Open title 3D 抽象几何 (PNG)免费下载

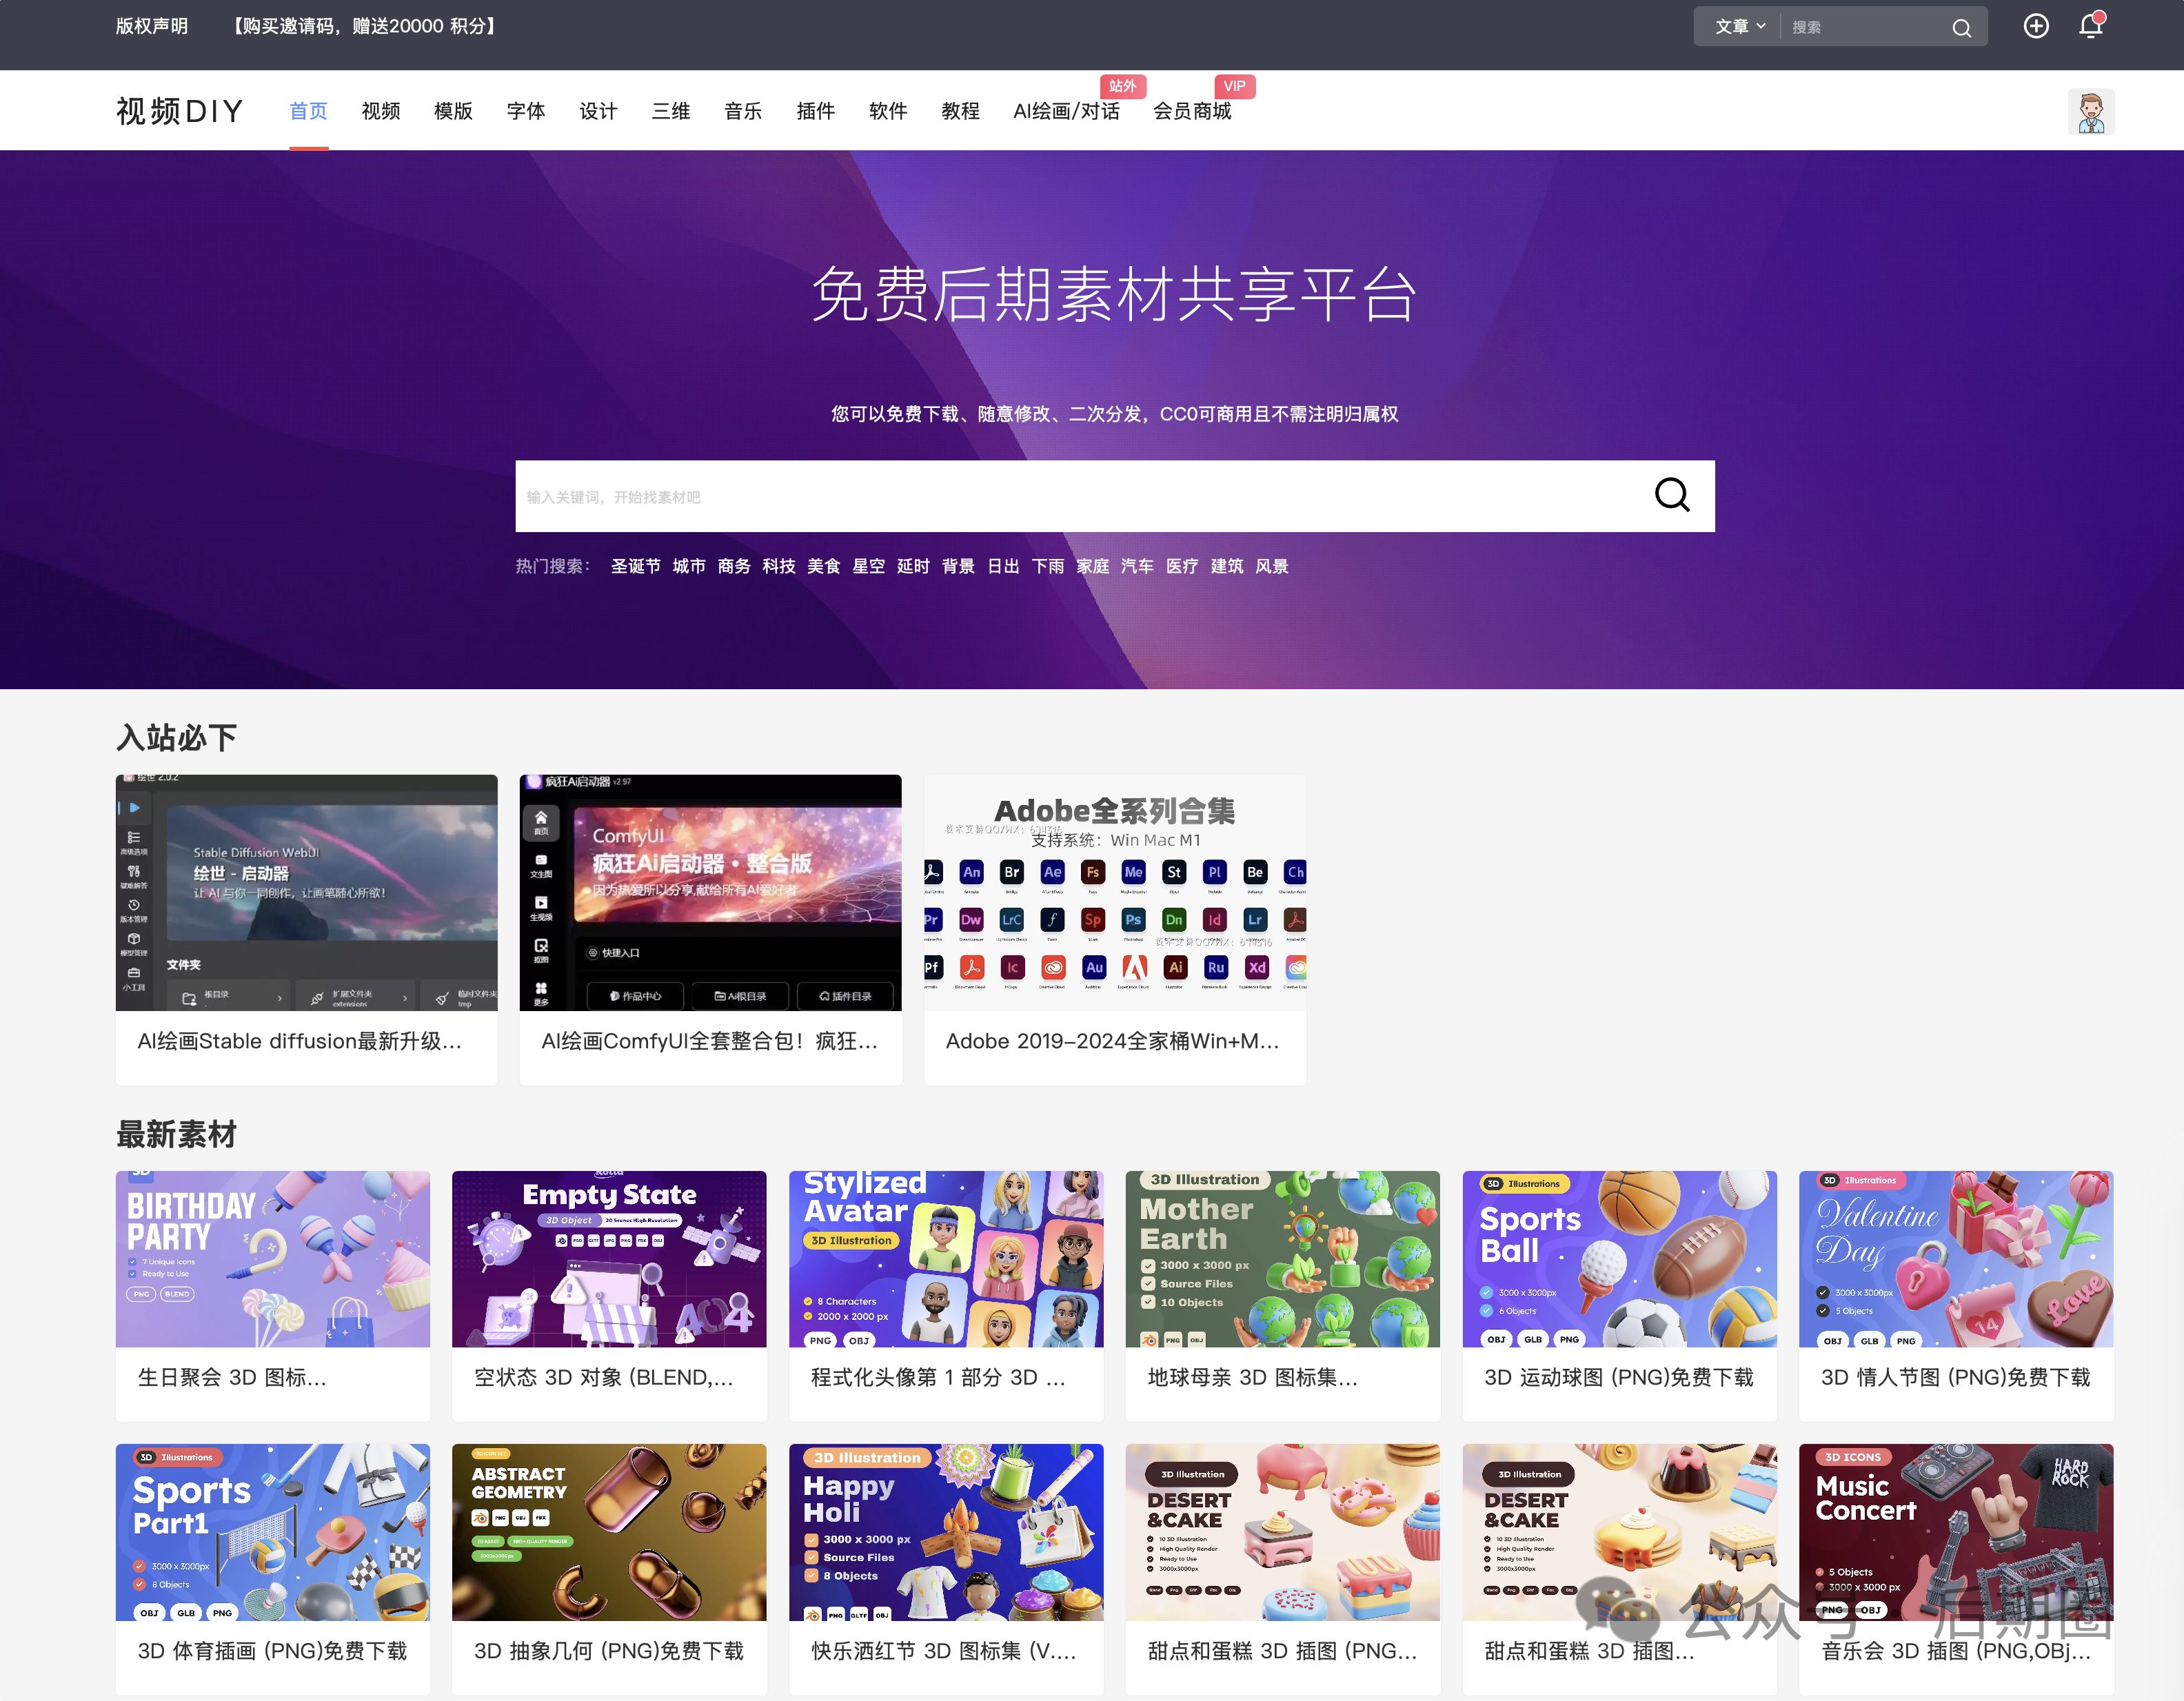[x=609, y=1651]
